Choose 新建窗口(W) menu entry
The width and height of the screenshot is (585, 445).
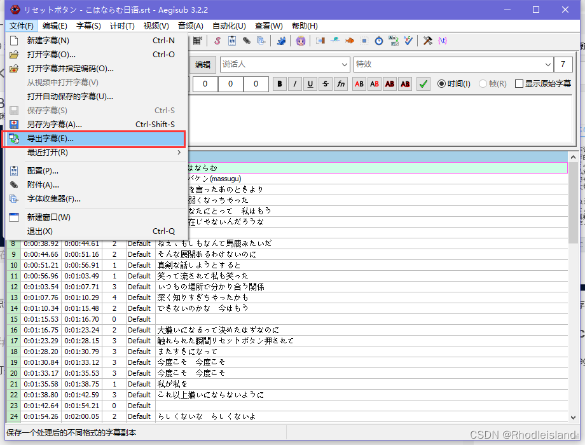click(x=95, y=217)
